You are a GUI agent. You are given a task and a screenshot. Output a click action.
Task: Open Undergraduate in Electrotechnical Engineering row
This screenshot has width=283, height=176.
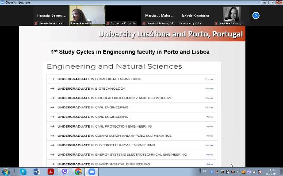132,145
